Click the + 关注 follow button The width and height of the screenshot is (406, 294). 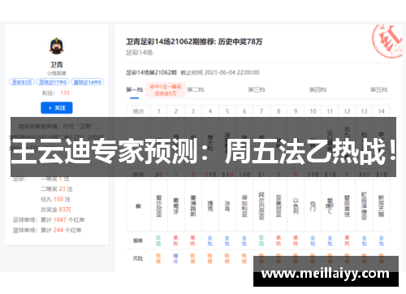(57, 108)
